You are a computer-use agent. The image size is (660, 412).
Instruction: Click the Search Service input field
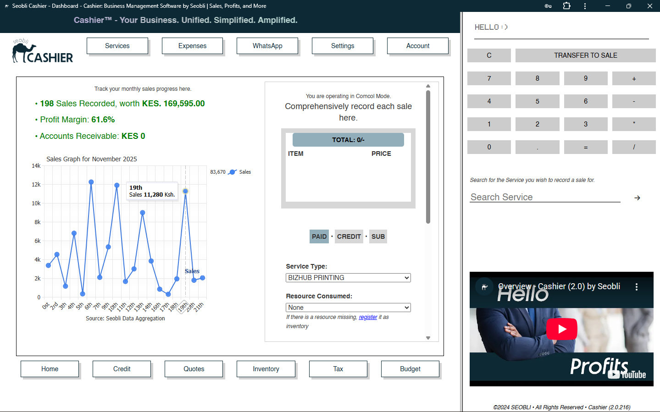[545, 197]
